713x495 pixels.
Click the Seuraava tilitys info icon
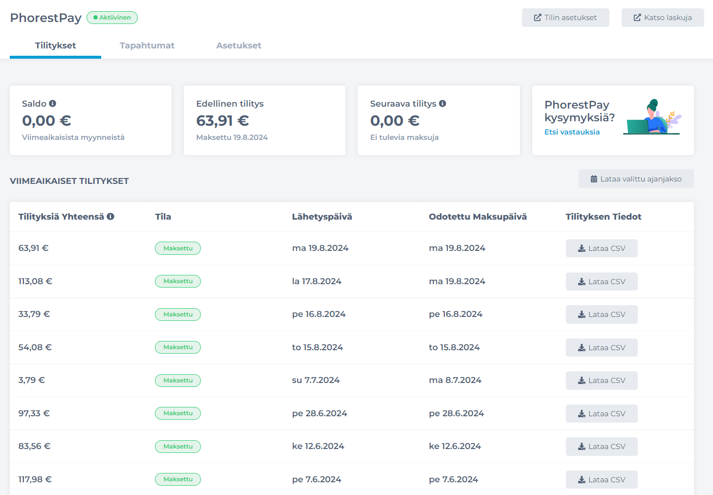click(x=443, y=104)
